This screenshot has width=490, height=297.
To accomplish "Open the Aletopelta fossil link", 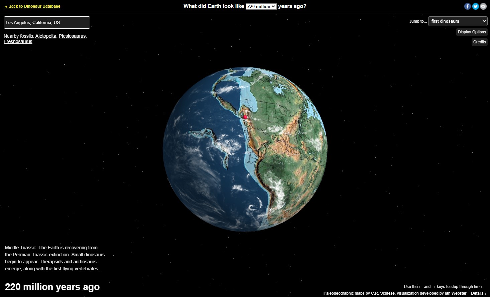I will [x=46, y=36].
